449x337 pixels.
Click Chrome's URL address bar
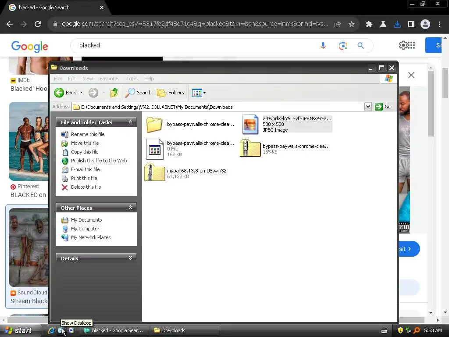coord(195,24)
